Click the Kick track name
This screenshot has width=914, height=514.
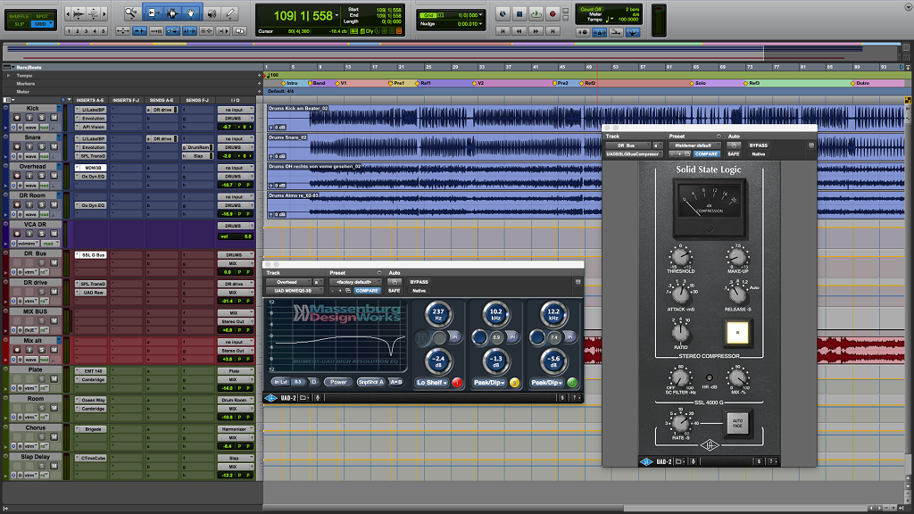(33, 108)
